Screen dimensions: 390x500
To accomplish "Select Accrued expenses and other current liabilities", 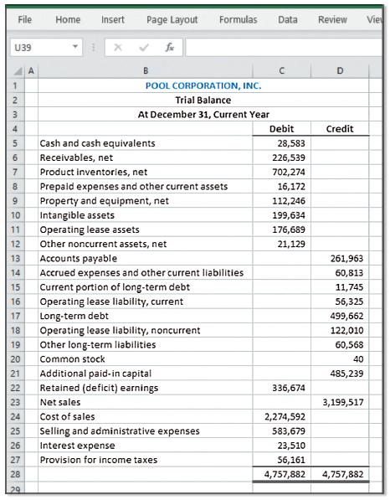I will coord(146,273).
